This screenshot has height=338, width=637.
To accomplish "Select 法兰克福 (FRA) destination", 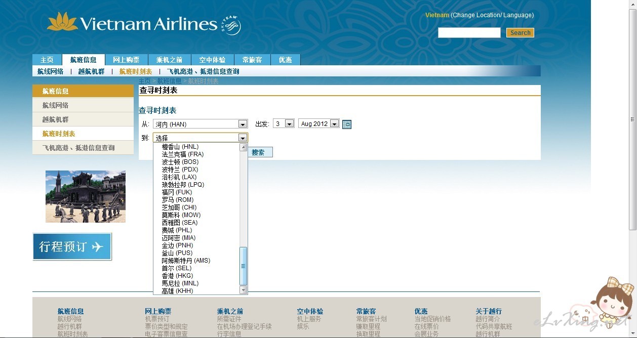I will 183,154.
